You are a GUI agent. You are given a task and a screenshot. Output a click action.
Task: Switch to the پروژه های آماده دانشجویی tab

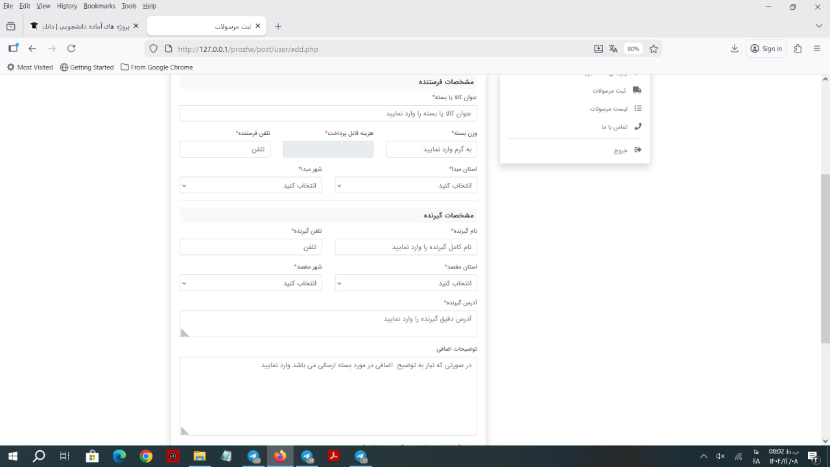coord(84,27)
